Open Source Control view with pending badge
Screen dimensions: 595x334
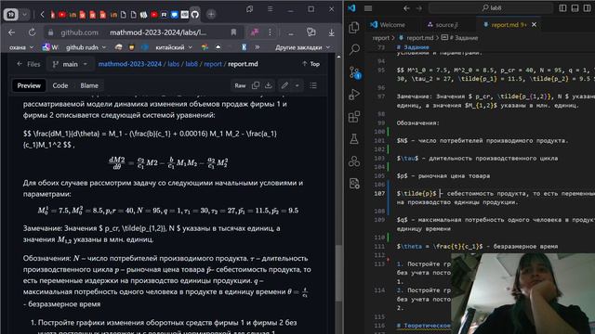point(355,72)
